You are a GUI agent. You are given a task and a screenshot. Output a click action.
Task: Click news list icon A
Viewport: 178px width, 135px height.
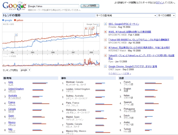coord(105,24)
